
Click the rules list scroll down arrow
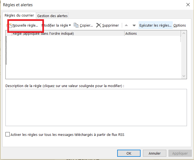tap(184, 76)
